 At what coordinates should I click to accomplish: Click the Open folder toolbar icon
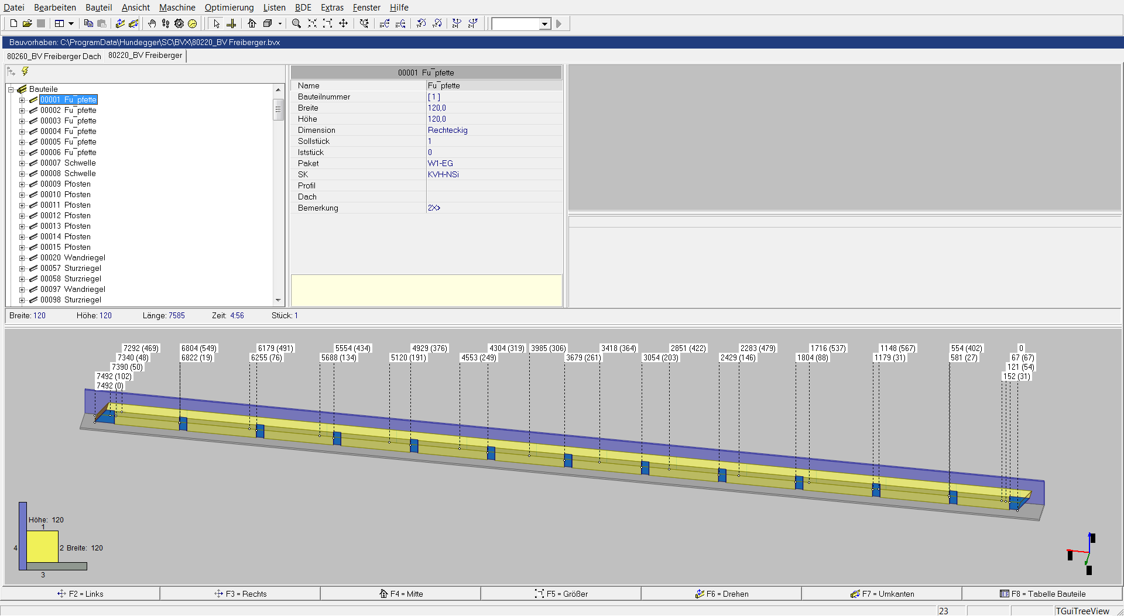coord(27,23)
